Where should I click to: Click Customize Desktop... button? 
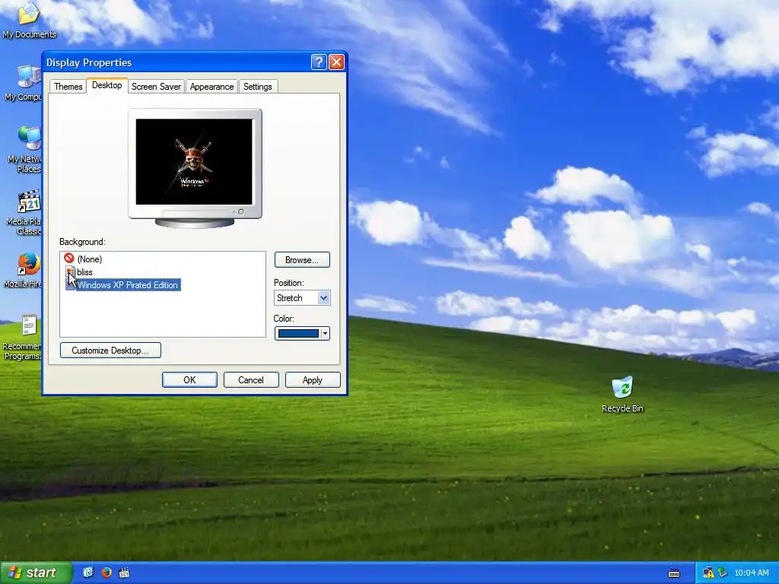[110, 350]
